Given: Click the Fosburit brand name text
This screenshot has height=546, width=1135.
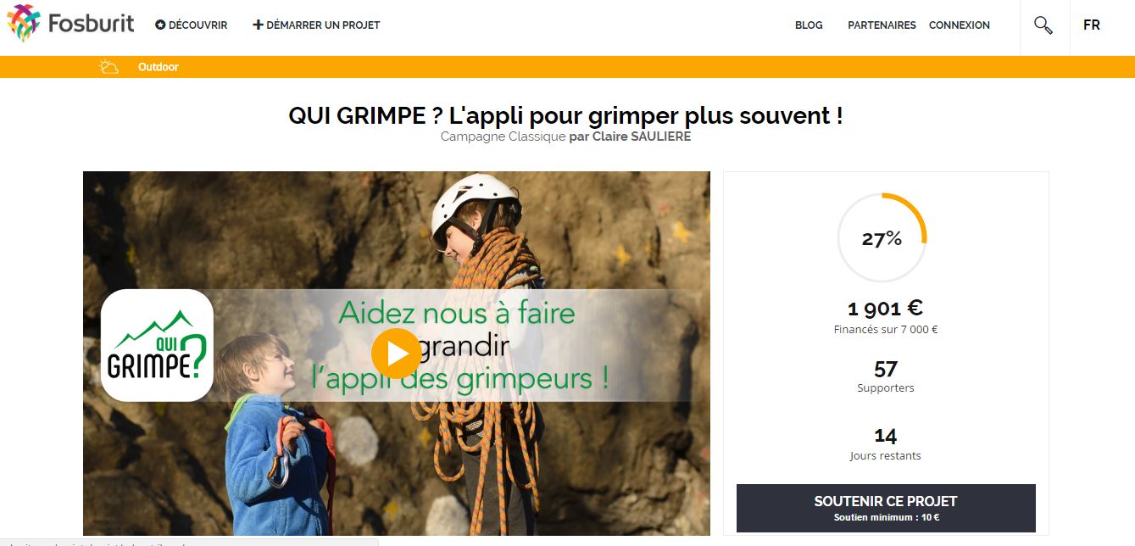Looking at the screenshot, I should [x=91, y=23].
